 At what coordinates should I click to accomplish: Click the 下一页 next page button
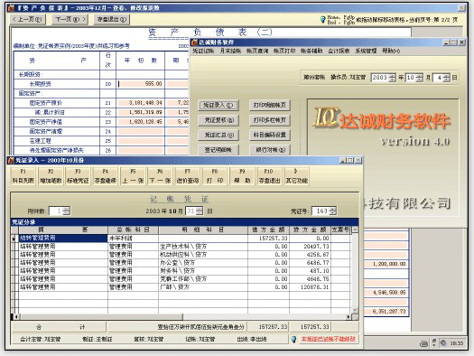(x=70, y=19)
